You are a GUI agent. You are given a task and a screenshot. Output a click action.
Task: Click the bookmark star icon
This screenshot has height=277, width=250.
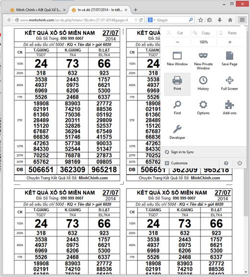click(x=200, y=20)
